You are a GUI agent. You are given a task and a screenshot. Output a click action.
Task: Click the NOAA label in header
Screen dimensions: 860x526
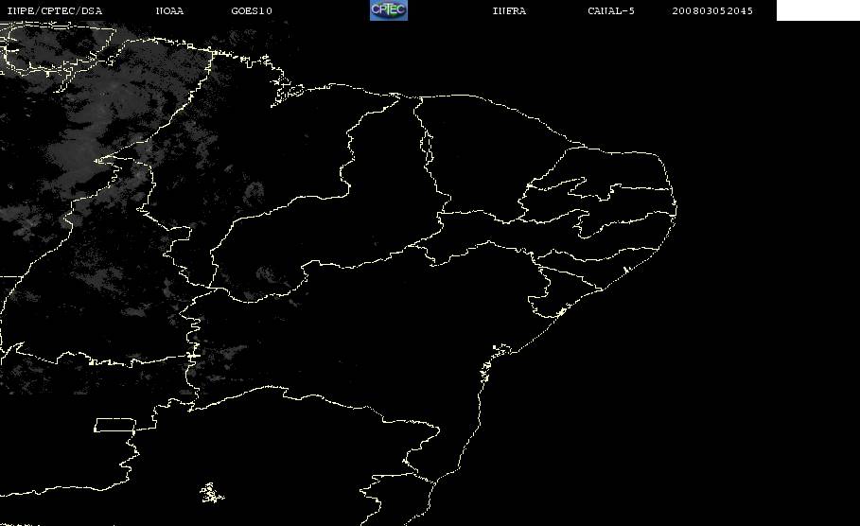(x=169, y=11)
